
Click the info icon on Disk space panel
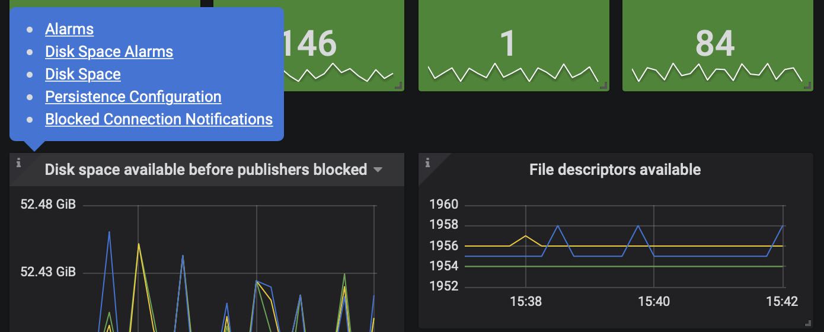click(18, 163)
